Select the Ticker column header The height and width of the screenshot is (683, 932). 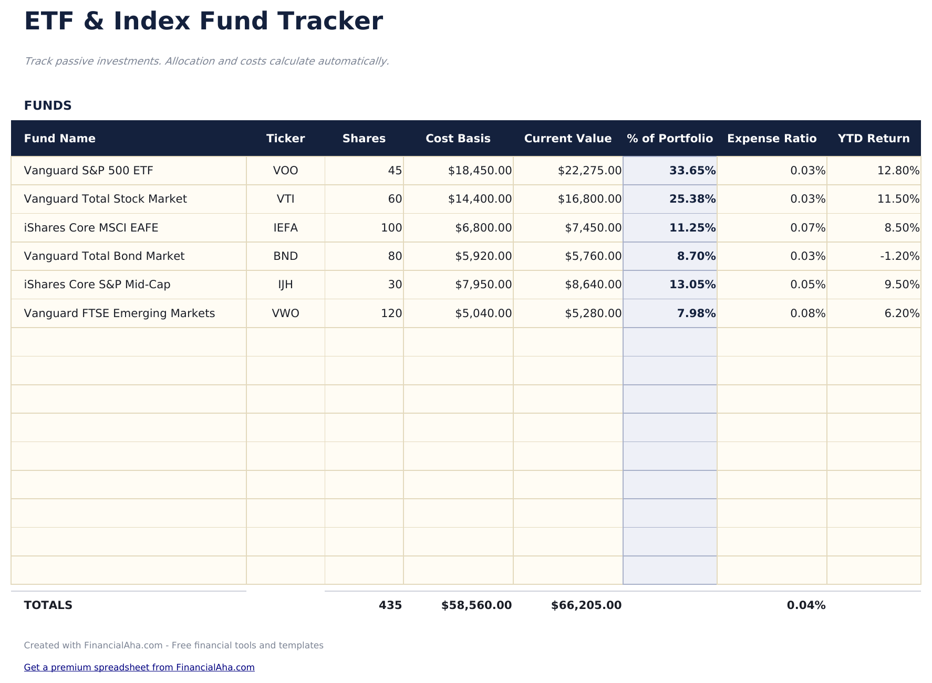point(285,139)
